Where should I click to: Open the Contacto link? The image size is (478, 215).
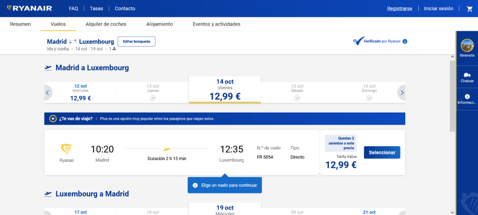[125, 8]
